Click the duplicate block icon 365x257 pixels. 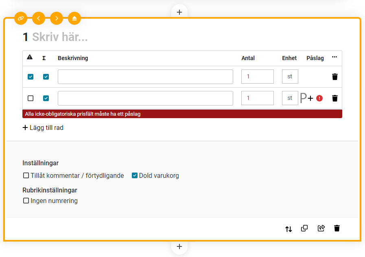tap(304, 229)
